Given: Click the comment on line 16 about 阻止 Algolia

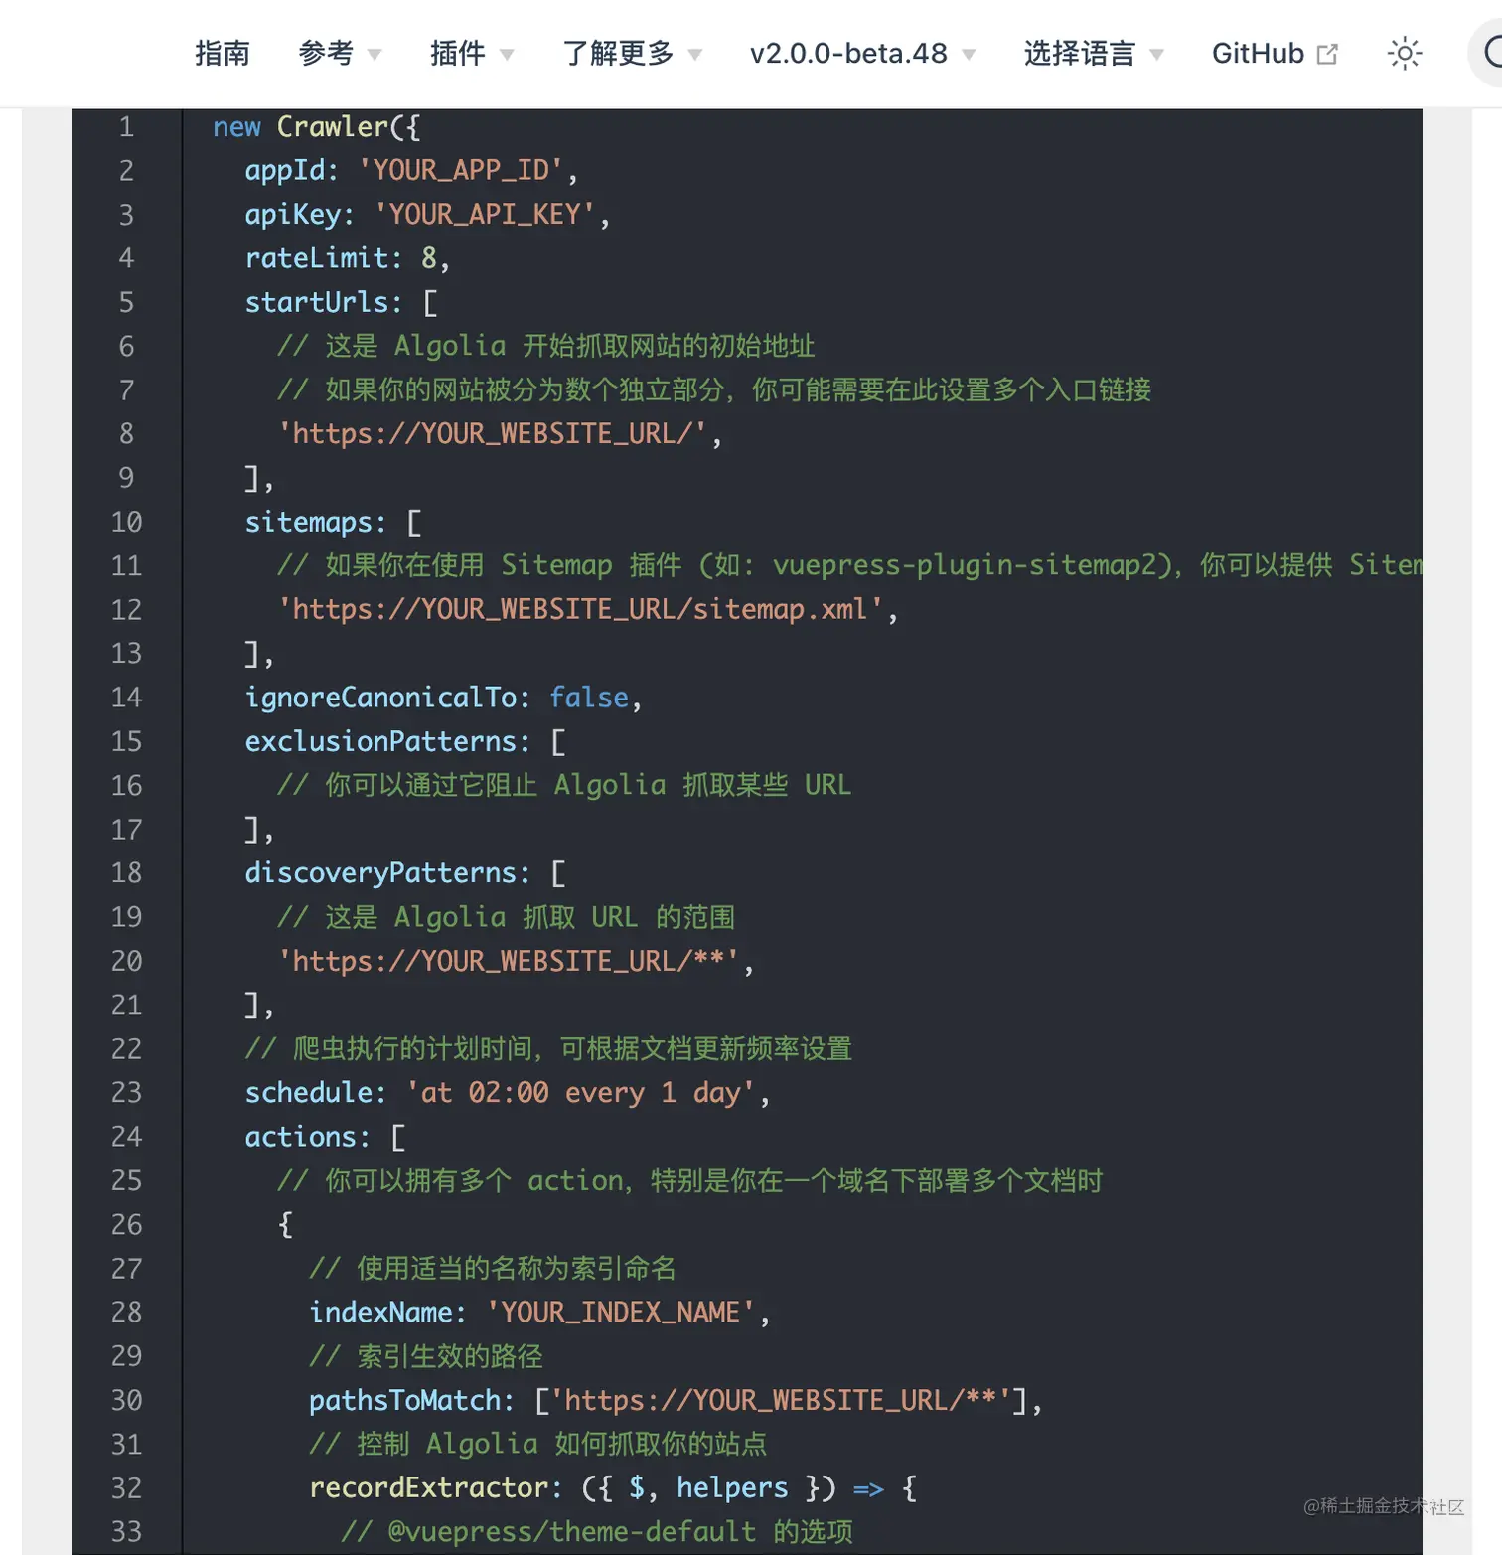Looking at the screenshot, I should pos(564,785).
